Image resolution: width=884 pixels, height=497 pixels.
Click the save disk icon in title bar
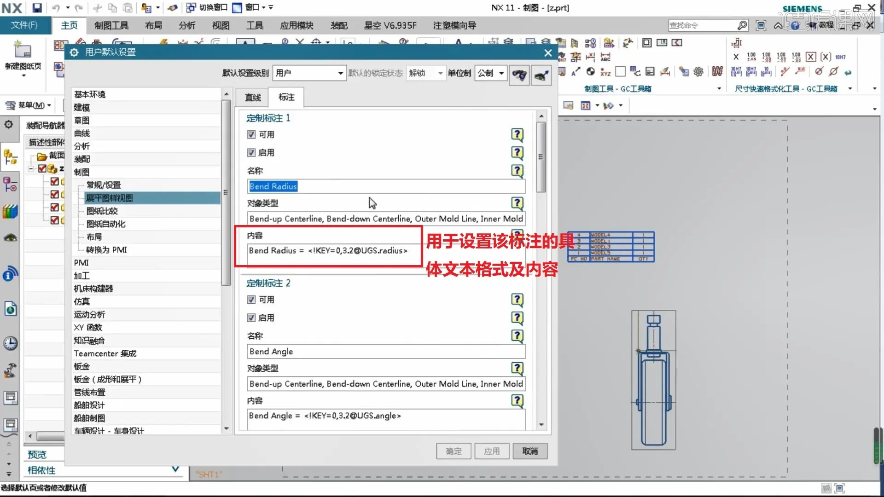click(x=37, y=8)
